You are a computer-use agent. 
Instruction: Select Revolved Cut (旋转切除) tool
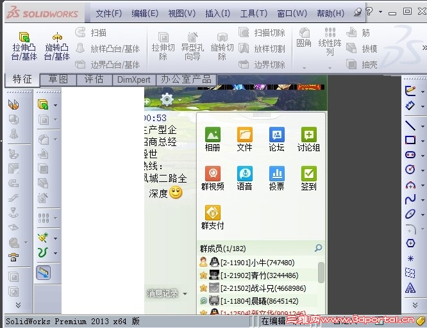point(222,46)
